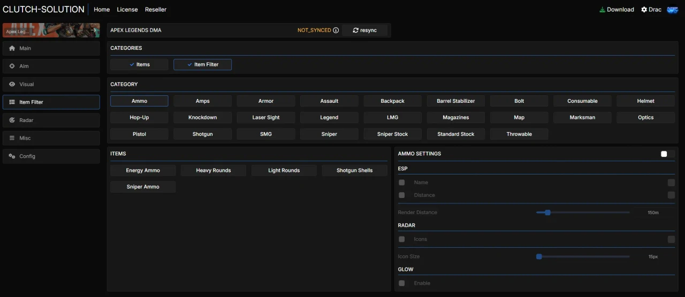Toggle the Item Filter categories option
The image size is (685, 297).
[202, 65]
